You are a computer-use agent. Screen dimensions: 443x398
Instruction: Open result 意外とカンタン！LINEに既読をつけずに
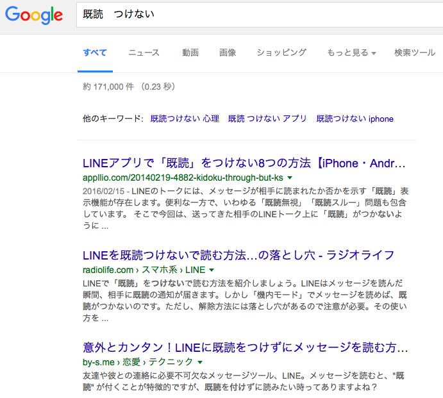(x=246, y=347)
